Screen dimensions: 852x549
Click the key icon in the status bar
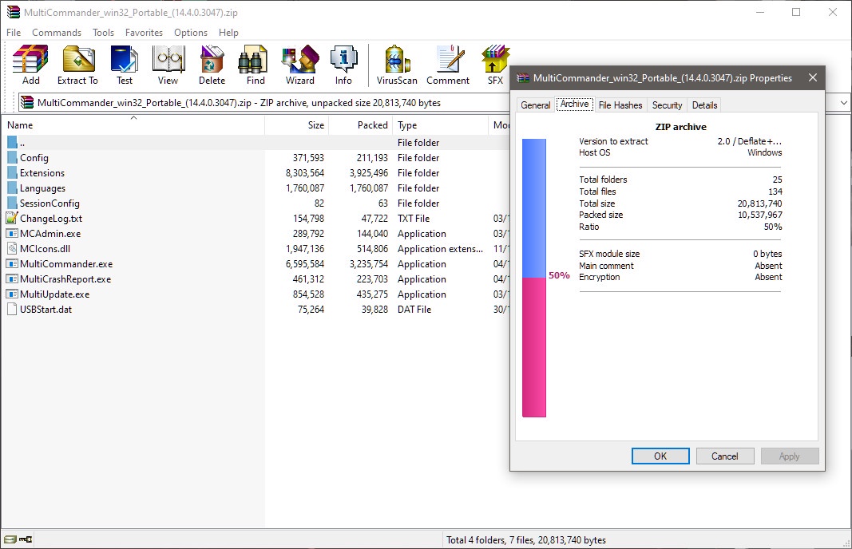click(x=26, y=539)
